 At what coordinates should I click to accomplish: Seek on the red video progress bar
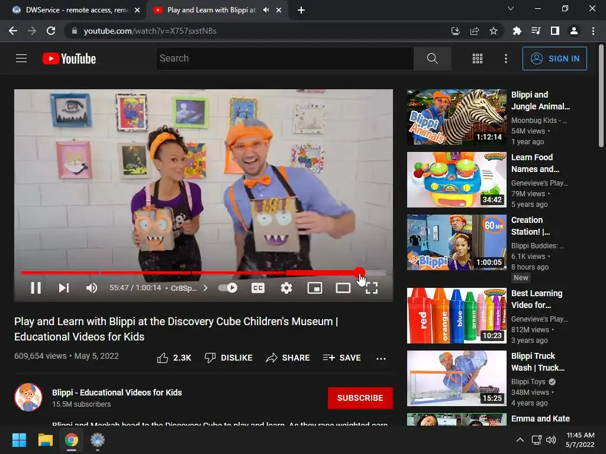[204, 273]
